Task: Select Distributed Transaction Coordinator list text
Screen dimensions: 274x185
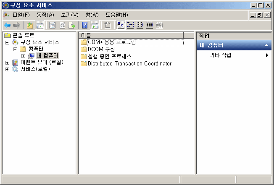Action: coord(129,64)
